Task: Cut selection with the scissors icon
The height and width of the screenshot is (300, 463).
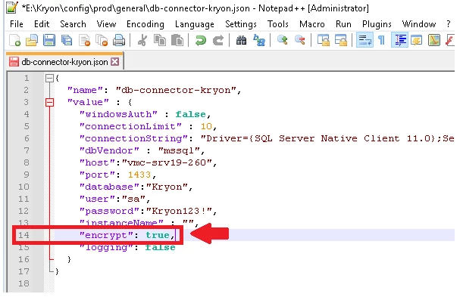Action: coord(142,40)
